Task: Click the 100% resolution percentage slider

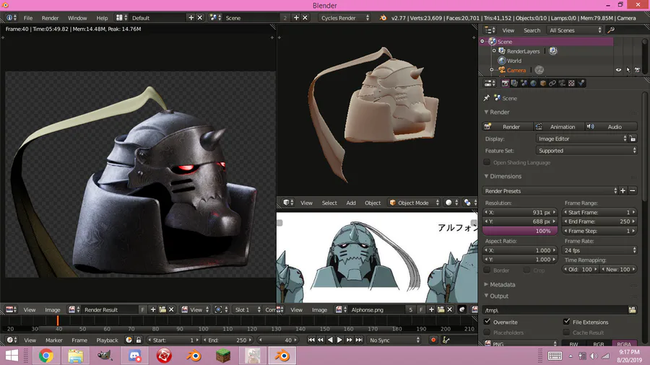Action: click(x=519, y=231)
